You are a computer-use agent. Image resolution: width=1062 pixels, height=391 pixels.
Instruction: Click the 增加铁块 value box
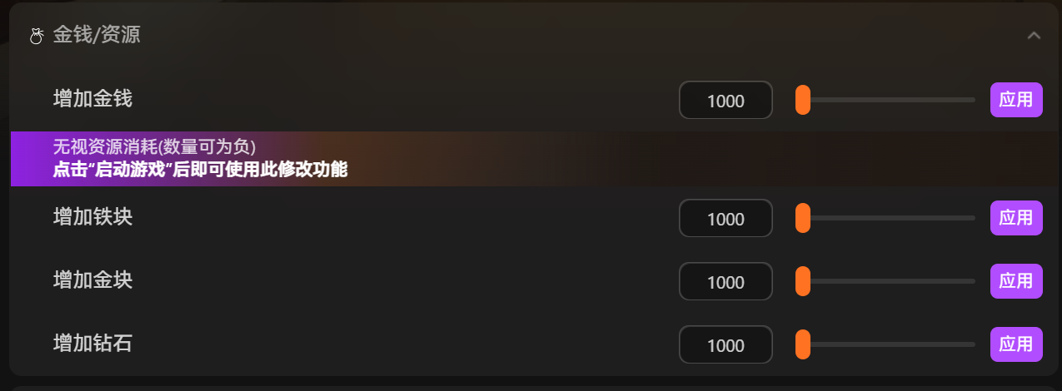coord(725,219)
